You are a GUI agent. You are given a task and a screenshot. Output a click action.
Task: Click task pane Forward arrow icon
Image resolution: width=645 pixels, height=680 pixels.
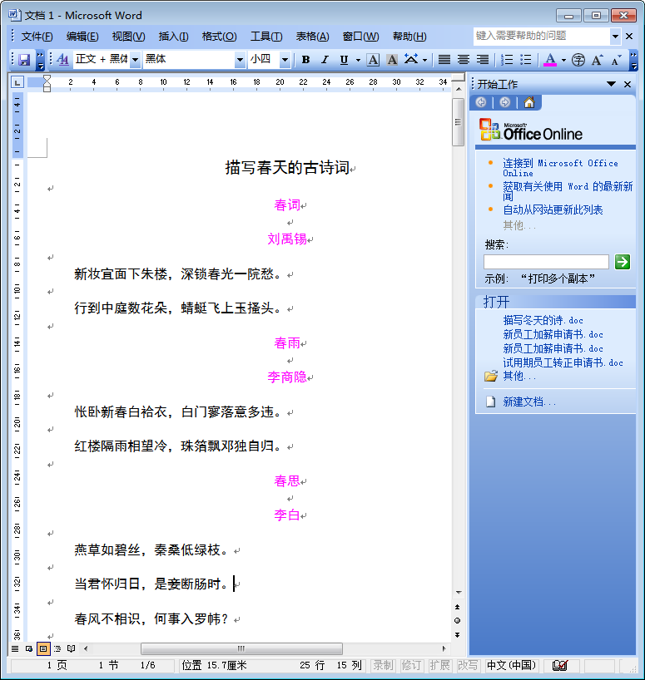point(505,102)
